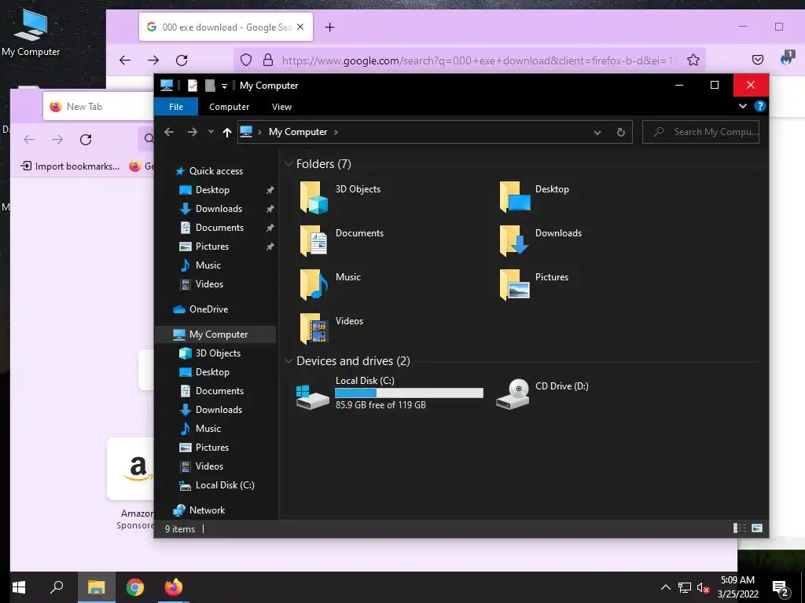
Task: Click the taskbar clock and date
Action: [x=737, y=587]
